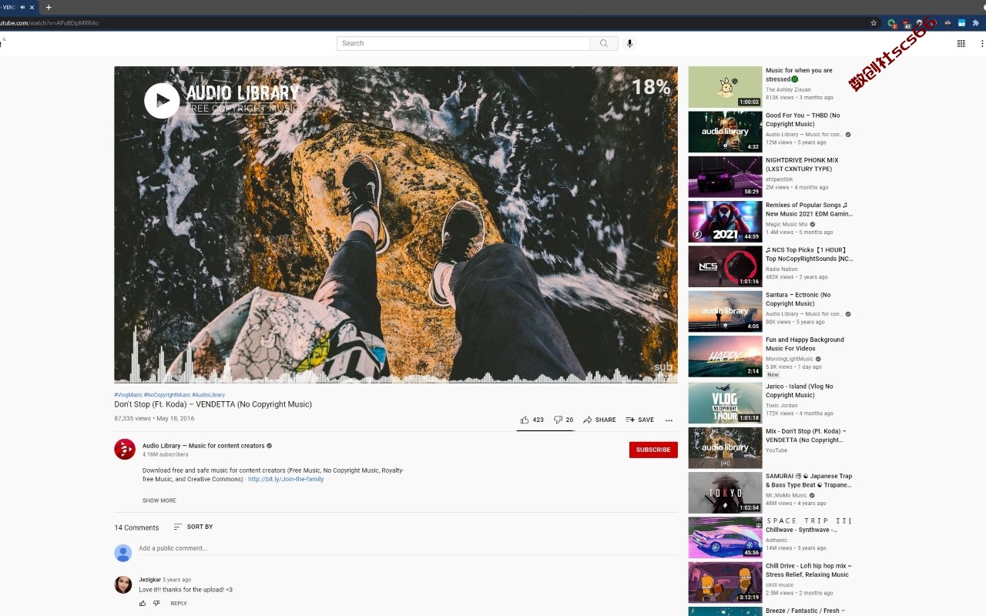Click the #VlogMusic hashtag
The width and height of the screenshot is (986, 616).
coord(128,395)
